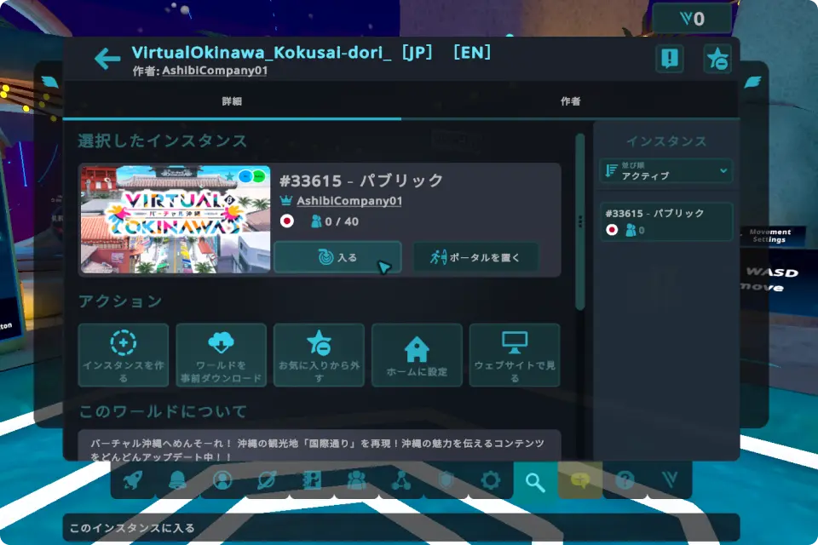Report this world via exclamation icon

tap(670, 58)
